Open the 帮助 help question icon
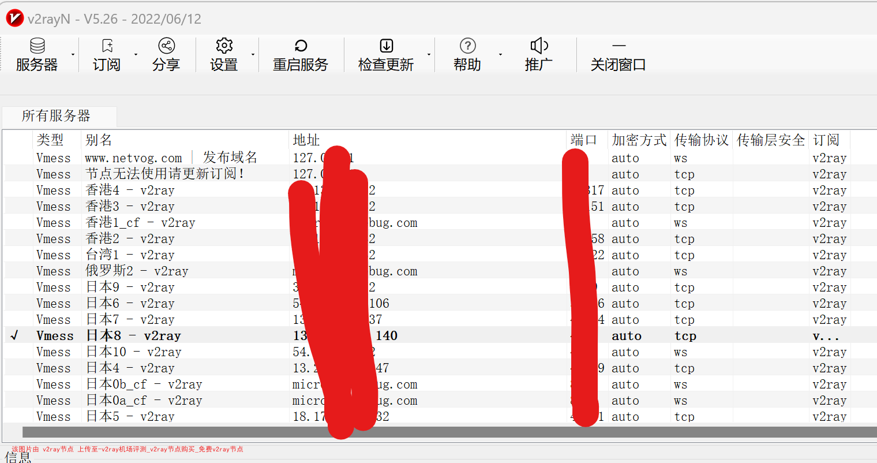The image size is (877, 463). (x=467, y=46)
